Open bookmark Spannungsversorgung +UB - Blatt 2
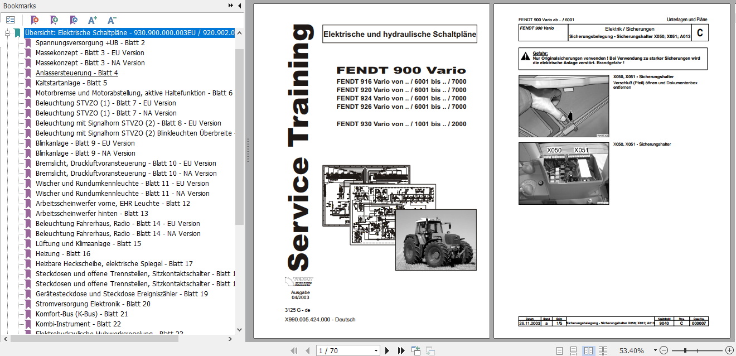Screen dimensions: 736x356 [x=90, y=42]
